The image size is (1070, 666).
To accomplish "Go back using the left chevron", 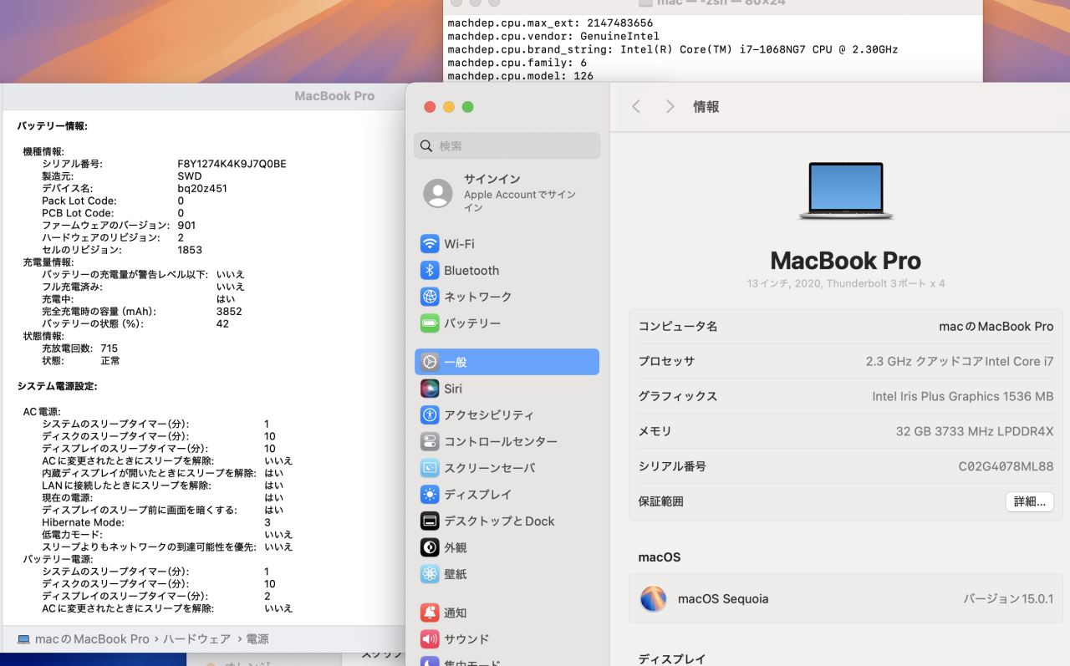I will click(x=636, y=107).
